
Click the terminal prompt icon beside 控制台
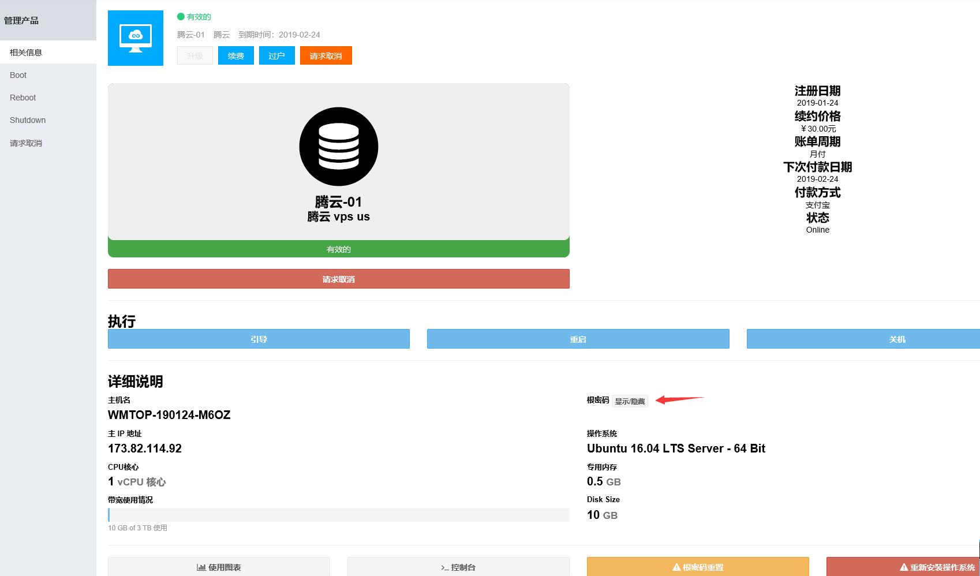tap(444, 568)
